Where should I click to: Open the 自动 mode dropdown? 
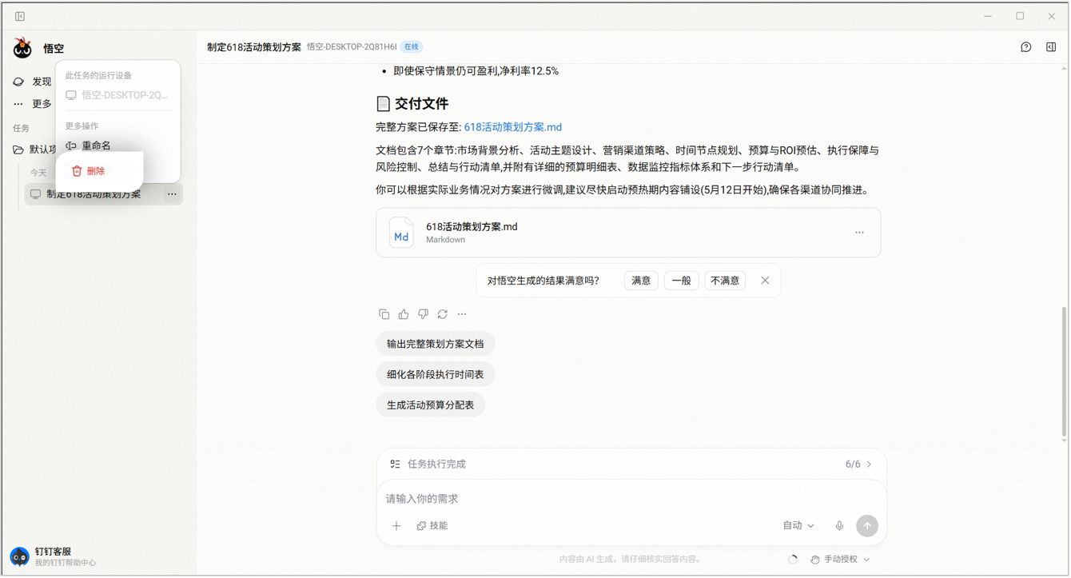[x=798, y=526]
